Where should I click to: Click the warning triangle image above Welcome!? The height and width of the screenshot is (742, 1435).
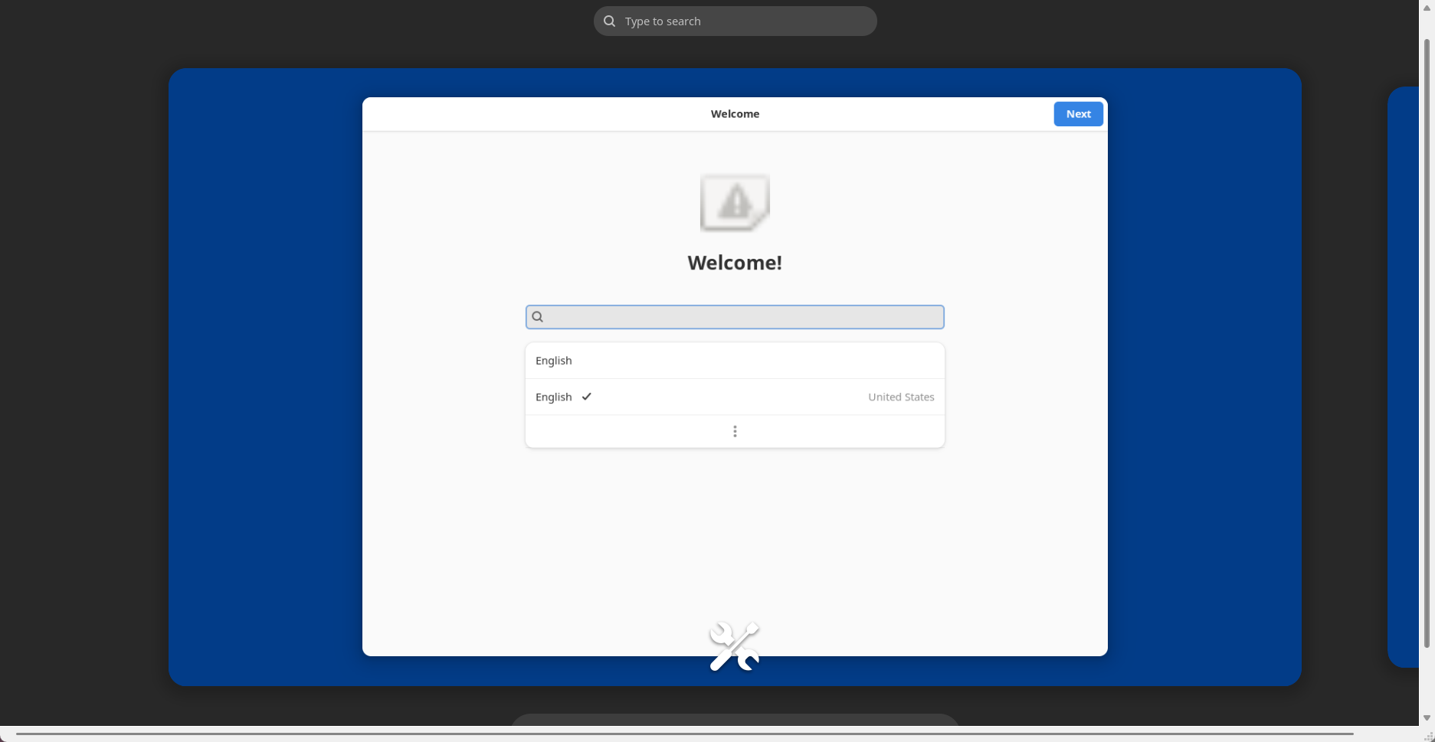[735, 203]
